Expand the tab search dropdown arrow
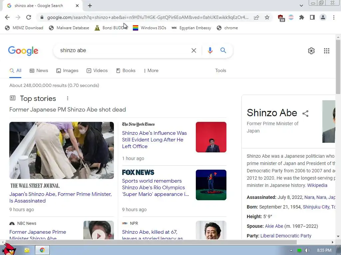341x255 pixels. (x=301, y=6)
